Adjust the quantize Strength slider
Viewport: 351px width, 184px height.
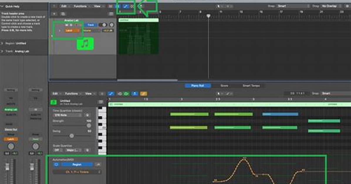point(89,125)
